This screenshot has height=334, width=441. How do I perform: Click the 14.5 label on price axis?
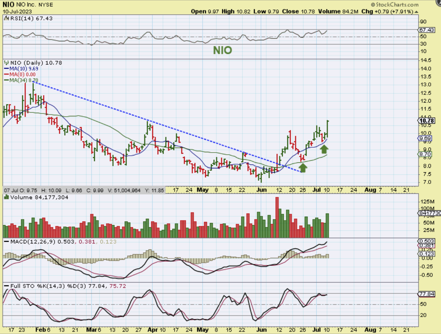coord(425,60)
